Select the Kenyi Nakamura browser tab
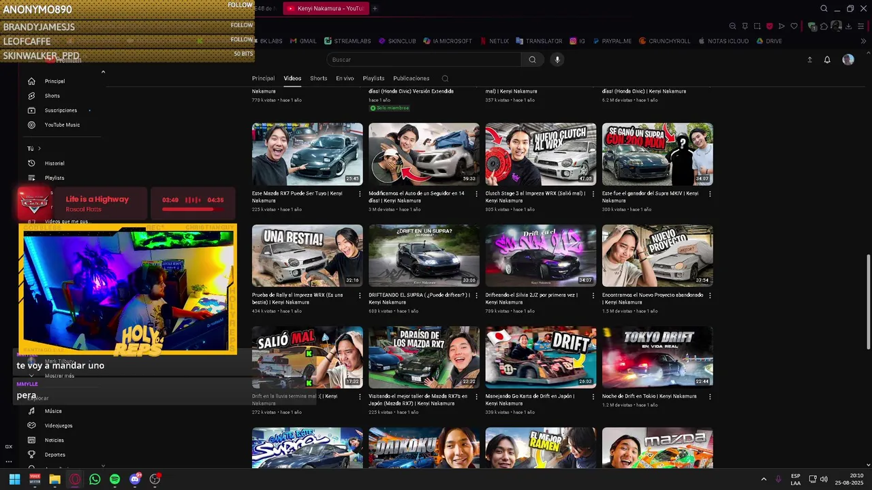The height and width of the screenshot is (490, 872). click(326, 9)
